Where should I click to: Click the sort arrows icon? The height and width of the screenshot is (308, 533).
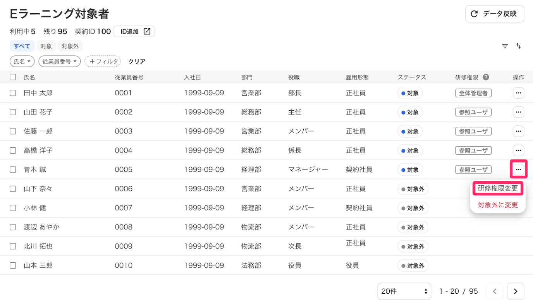click(519, 46)
